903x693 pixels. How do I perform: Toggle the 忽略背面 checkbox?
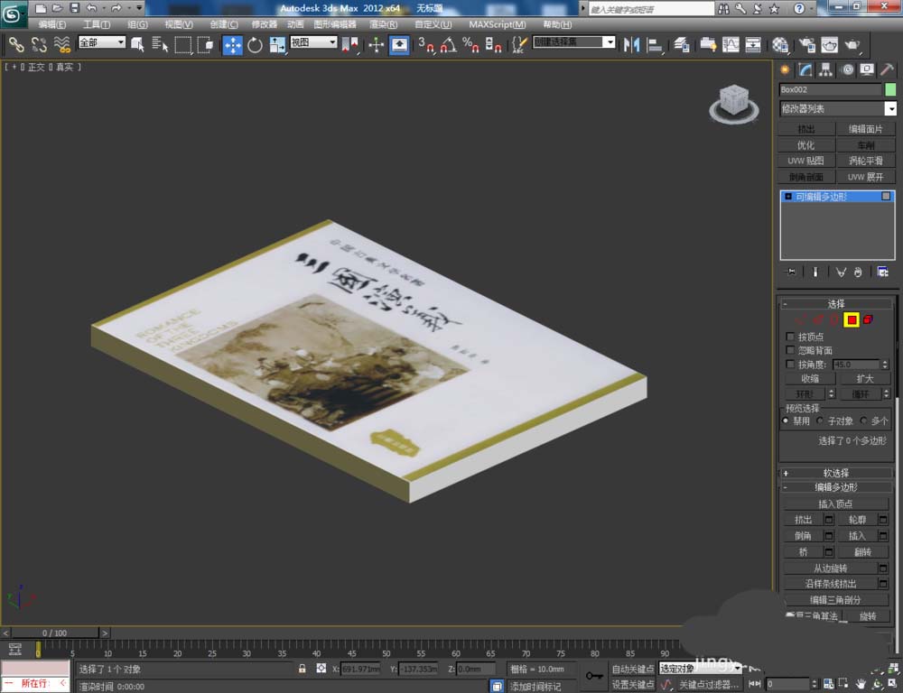click(x=791, y=350)
